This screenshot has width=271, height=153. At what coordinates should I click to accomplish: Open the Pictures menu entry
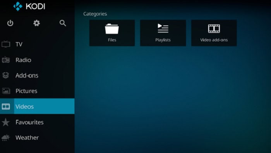click(x=26, y=91)
